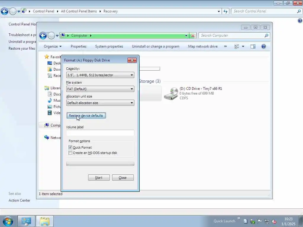Click Control Panel help icon
Viewport: 303px width, 227px height.
[x=300, y=21]
